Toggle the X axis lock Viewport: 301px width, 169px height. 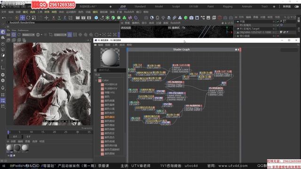(54, 18)
